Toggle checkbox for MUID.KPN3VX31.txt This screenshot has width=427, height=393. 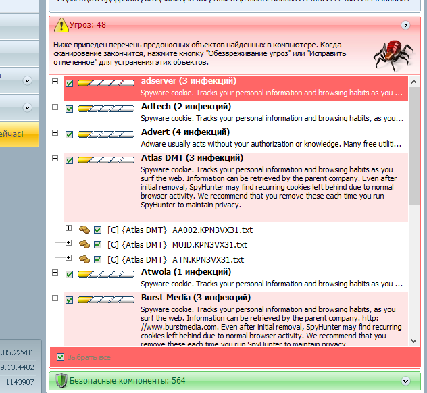98,245
